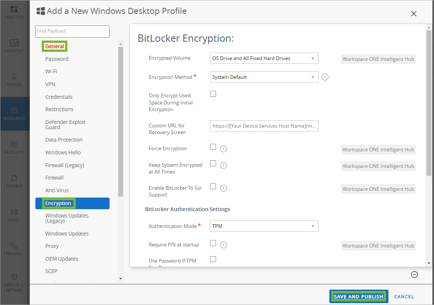This screenshot has width=434, height=305.
Task: Click settings panel scroll down arrow
Action: click(x=429, y=263)
